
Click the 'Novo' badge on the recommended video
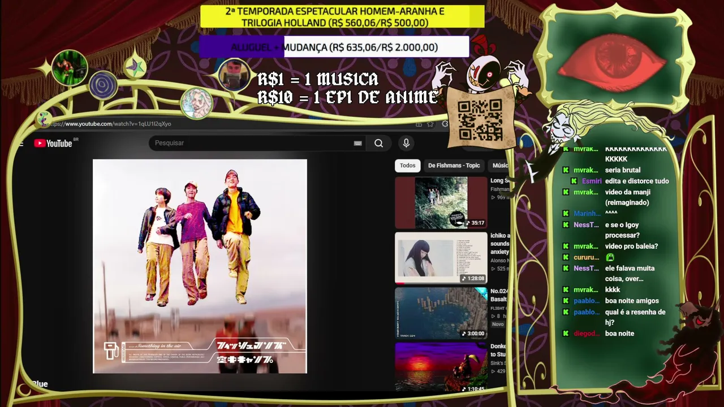click(x=498, y=324)
